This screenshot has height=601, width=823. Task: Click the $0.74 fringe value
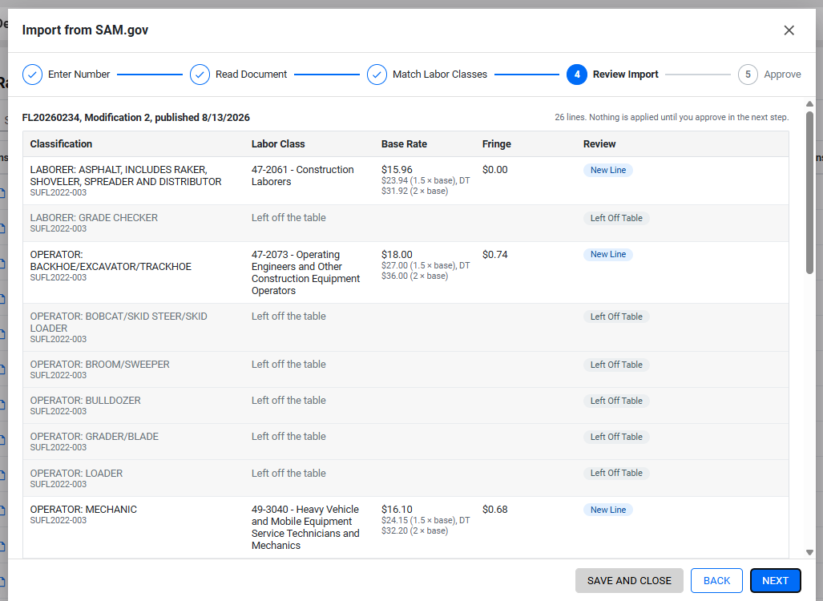495,255
